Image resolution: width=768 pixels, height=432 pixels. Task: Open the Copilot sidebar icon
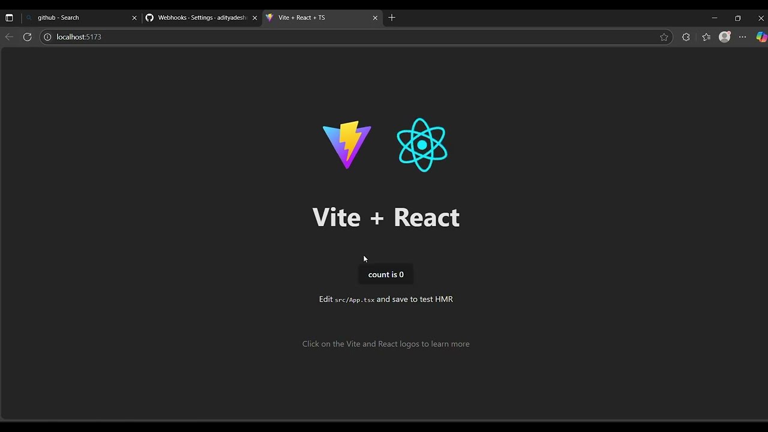click(761, 37)
